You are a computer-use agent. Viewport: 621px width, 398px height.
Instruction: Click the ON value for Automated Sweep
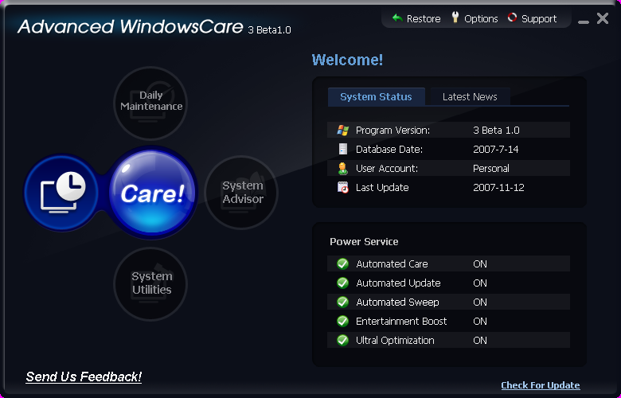click(x=480, y=302)
